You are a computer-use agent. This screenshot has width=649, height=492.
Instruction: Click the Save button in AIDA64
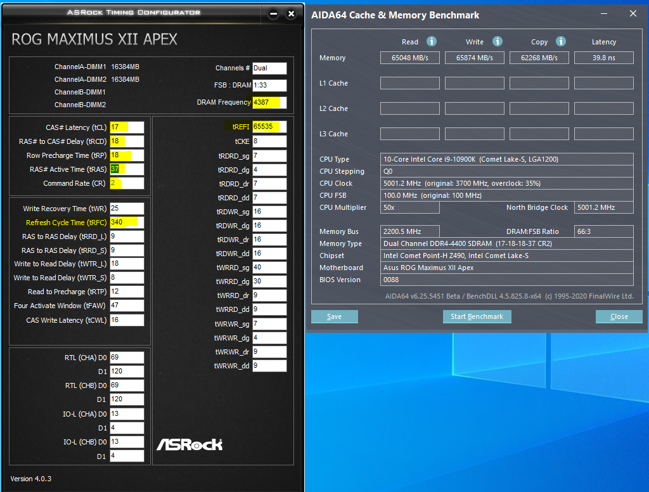click(335, 316)
